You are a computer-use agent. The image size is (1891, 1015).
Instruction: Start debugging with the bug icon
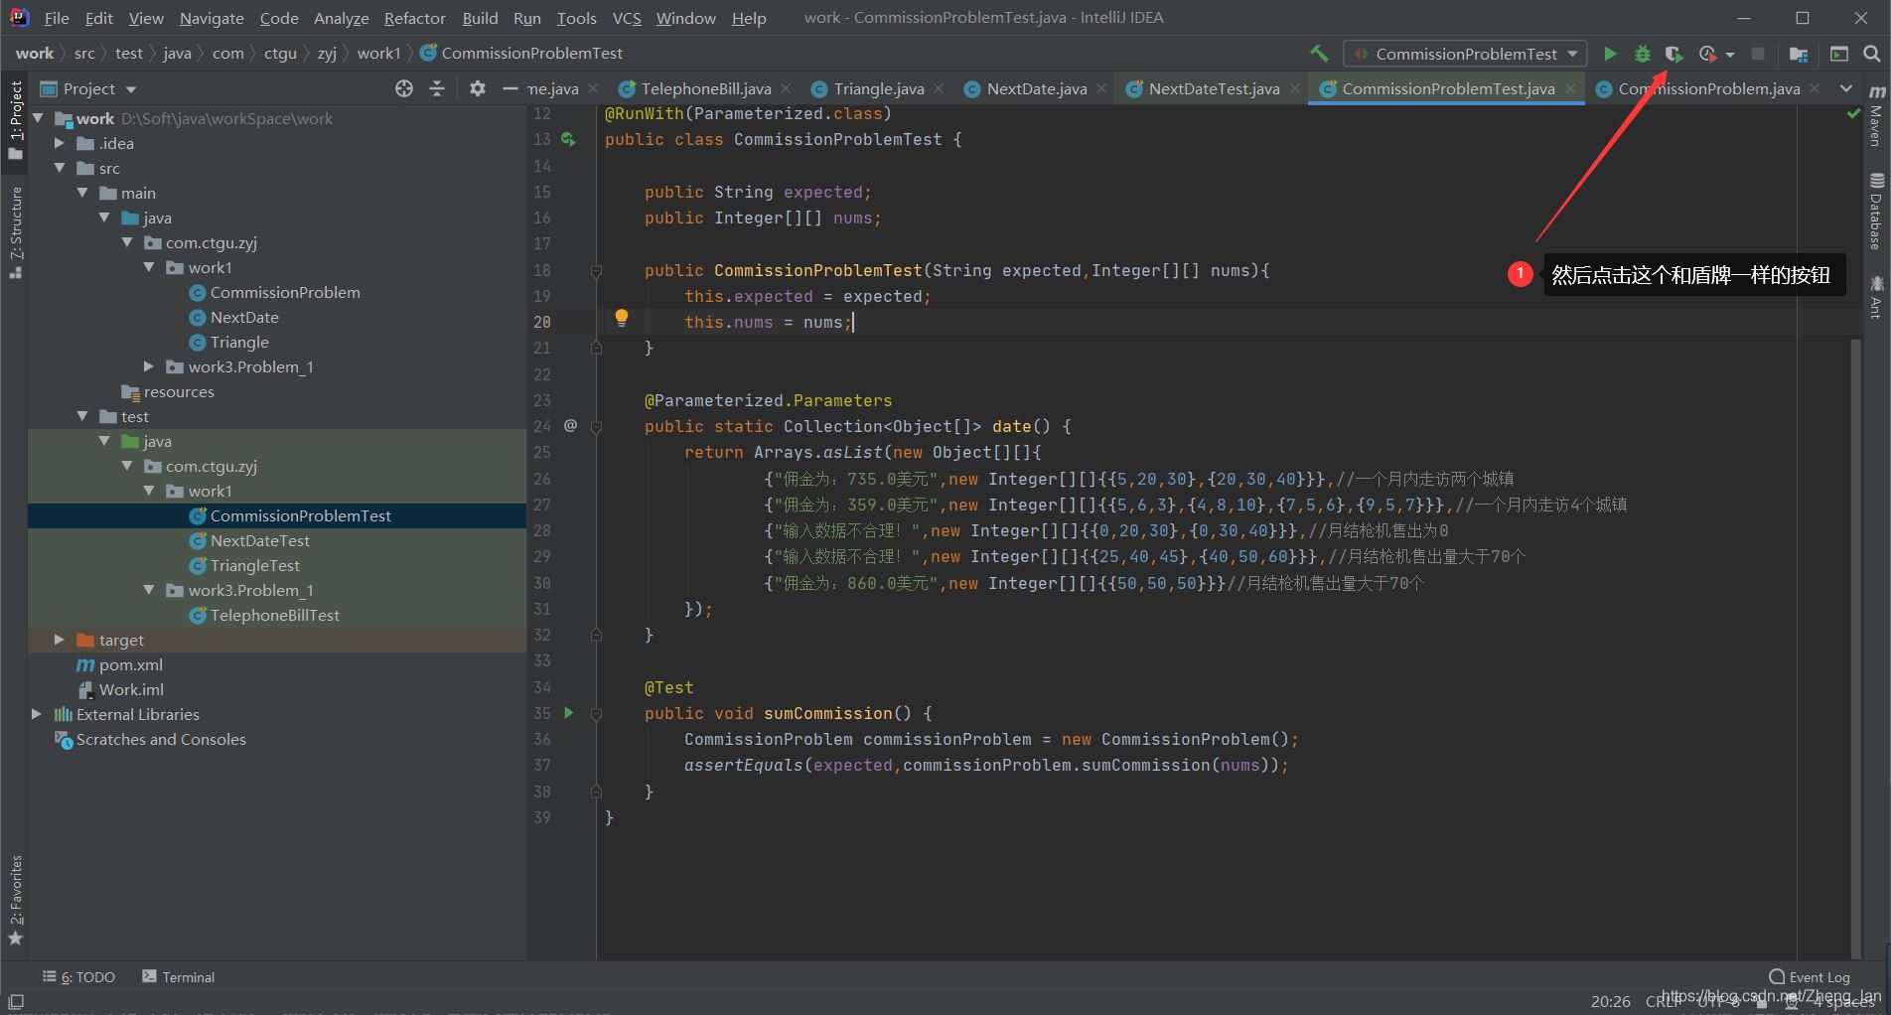point(1642,54)
